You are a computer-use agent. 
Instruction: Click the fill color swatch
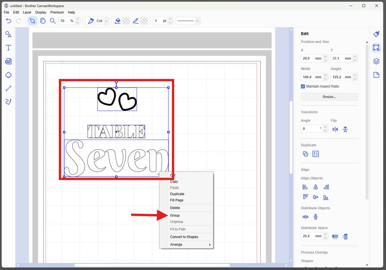pyautogui.click(x=126, y=21)
